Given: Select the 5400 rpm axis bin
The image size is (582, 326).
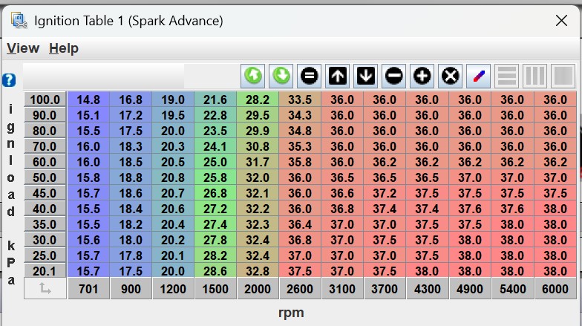Looking at the screenshot, I should (512, 288).
